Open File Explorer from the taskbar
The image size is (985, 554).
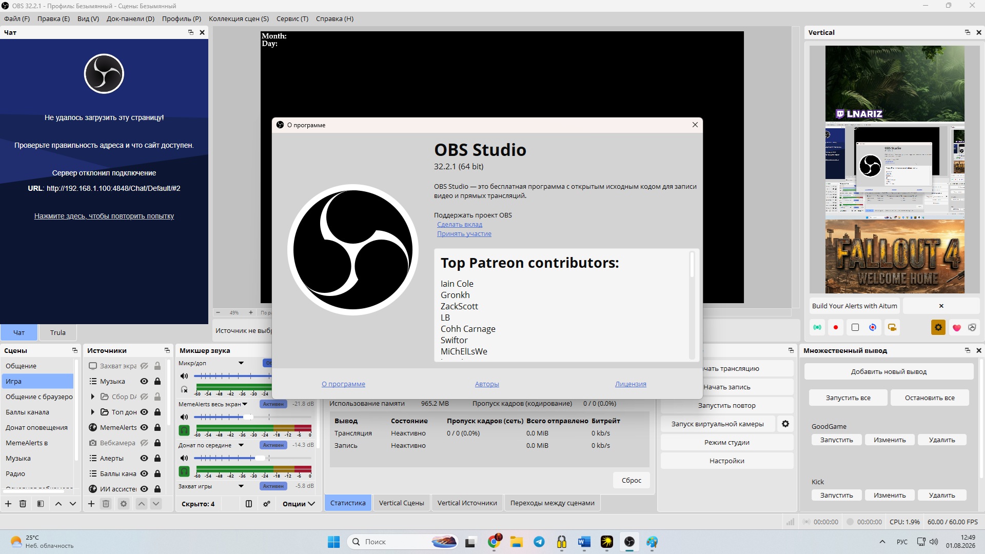click(517, 542)
